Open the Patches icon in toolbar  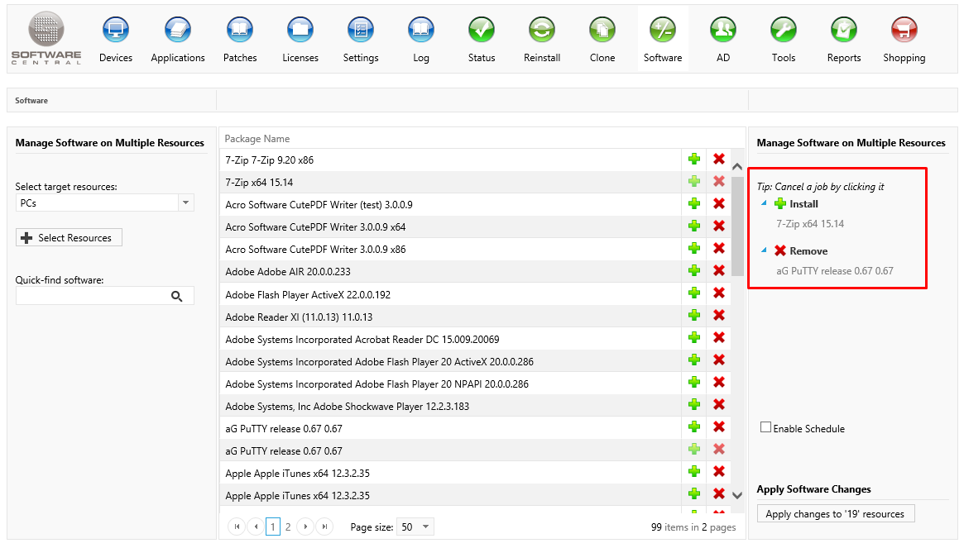[x=240, y=31]
